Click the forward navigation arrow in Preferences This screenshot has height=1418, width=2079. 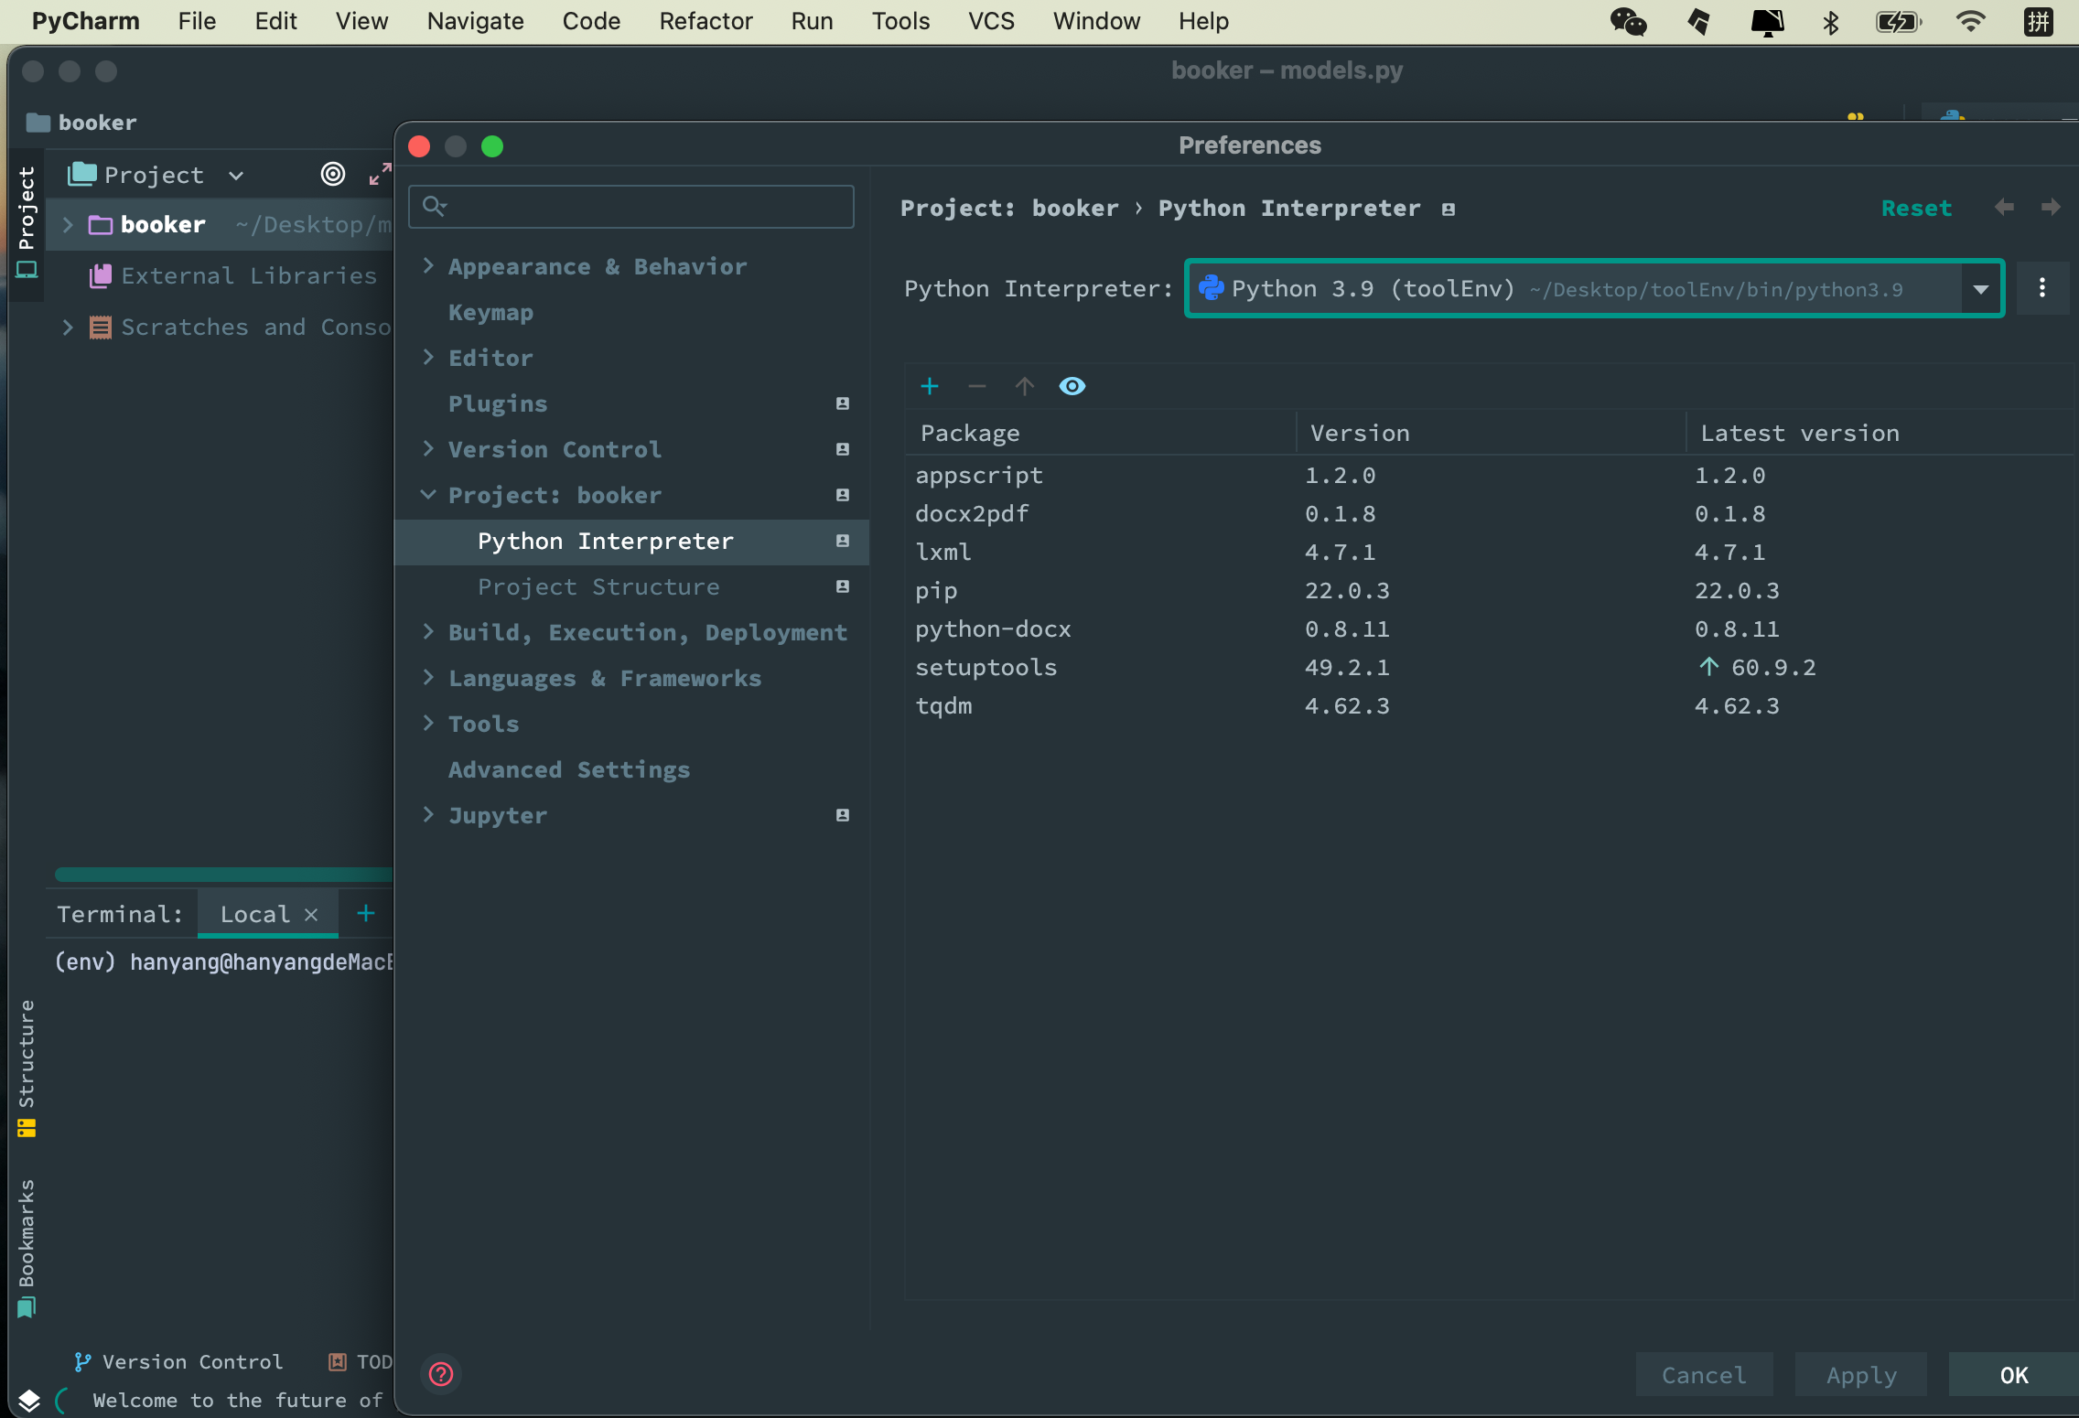[2051, 208]
